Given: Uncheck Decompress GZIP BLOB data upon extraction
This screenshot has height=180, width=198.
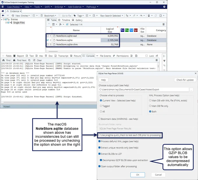Looking at the screenshot, I should [101, 160].
